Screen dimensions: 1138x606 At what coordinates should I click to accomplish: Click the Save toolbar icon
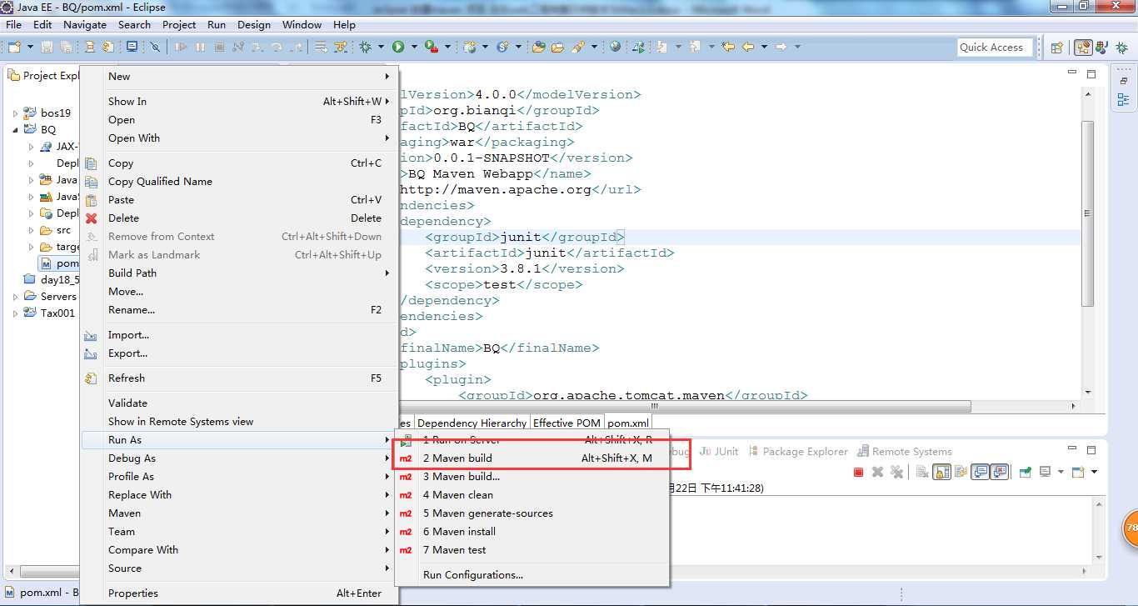click(x=47, y=47)
